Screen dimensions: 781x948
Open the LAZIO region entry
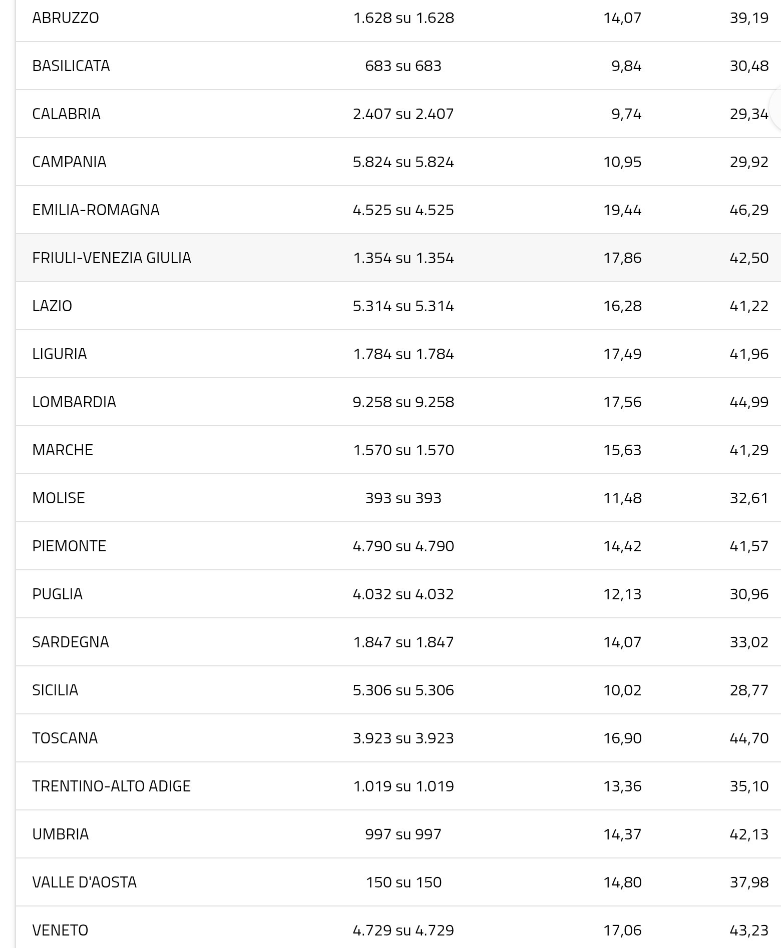[52, 306]
